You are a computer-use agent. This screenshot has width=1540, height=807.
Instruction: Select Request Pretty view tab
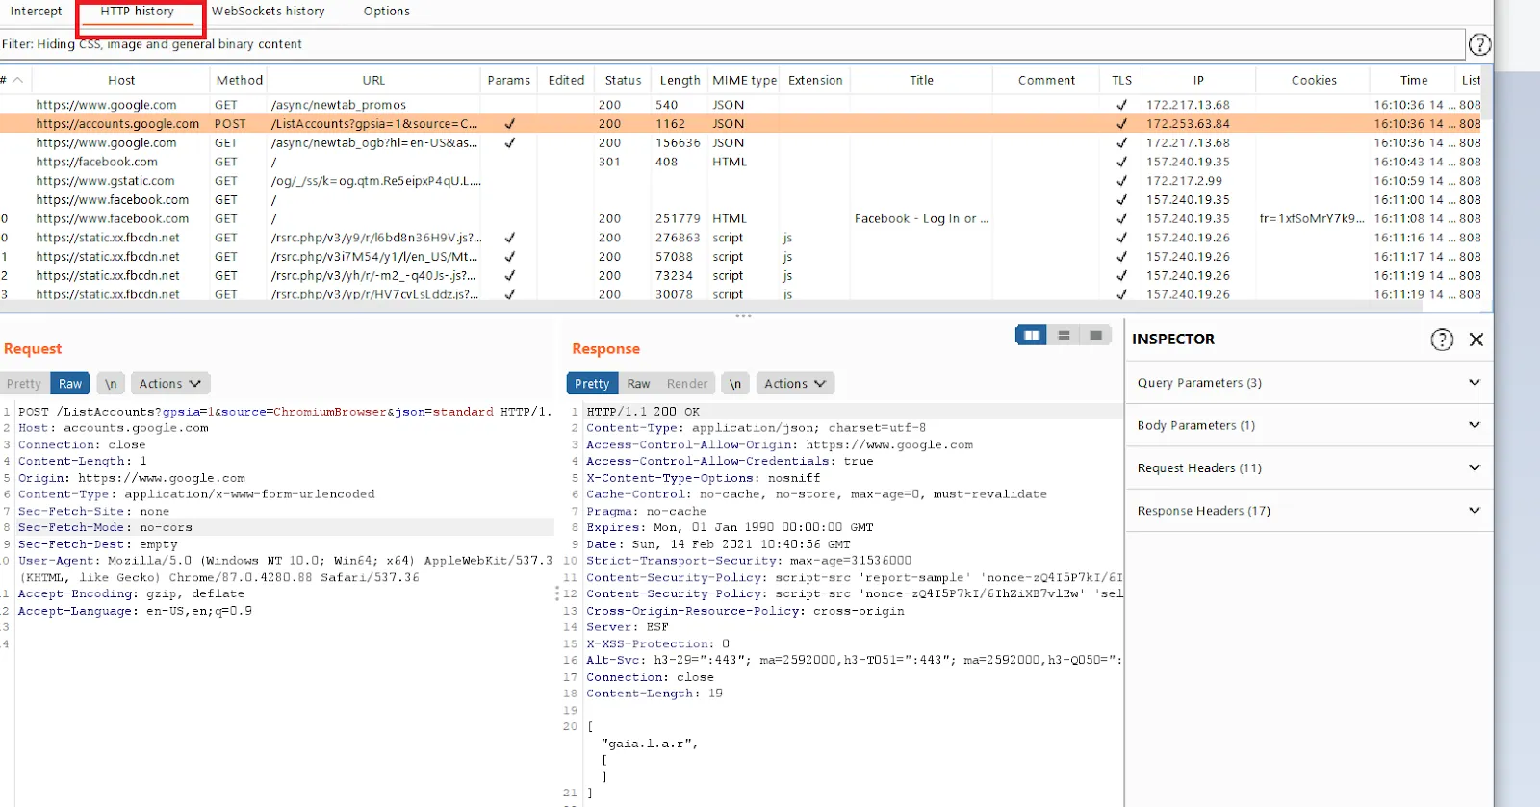click(24, 384)
